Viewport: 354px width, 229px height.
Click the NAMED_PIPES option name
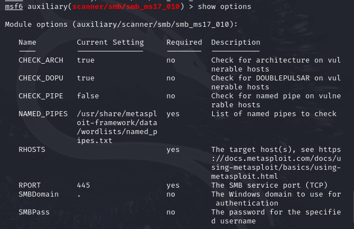[x=43, y=114]
